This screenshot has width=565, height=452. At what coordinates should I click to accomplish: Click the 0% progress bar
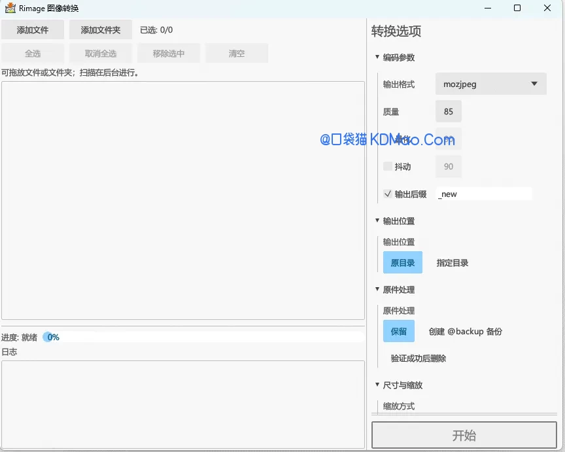coord(203,337)
